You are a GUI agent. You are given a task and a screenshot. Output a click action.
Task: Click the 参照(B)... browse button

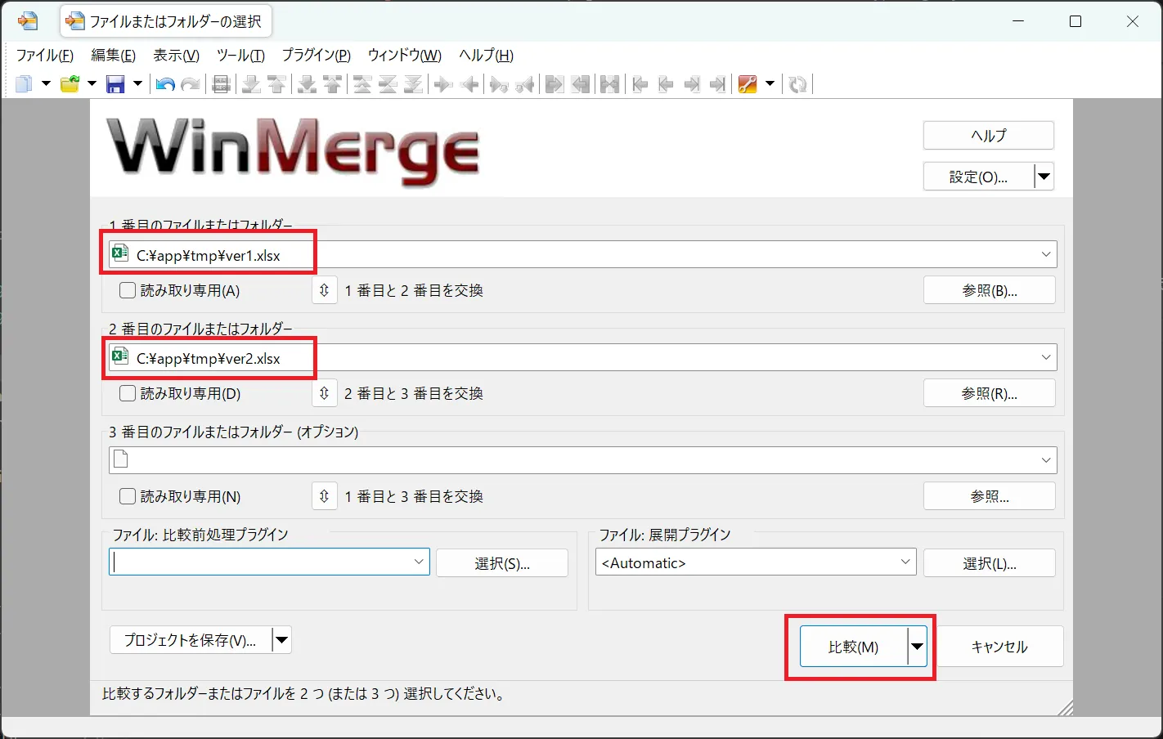click(990, 290)
